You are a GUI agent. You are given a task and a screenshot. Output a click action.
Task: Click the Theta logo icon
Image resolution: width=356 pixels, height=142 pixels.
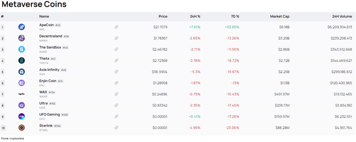22,60
